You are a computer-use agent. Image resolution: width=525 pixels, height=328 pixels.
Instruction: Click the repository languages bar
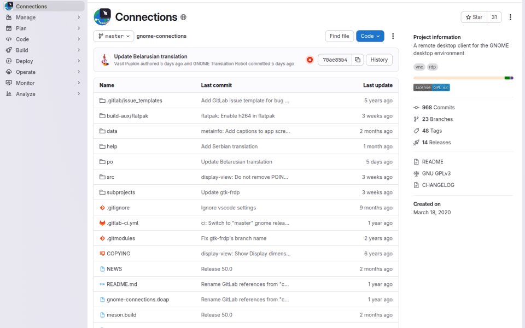[463, 78]
